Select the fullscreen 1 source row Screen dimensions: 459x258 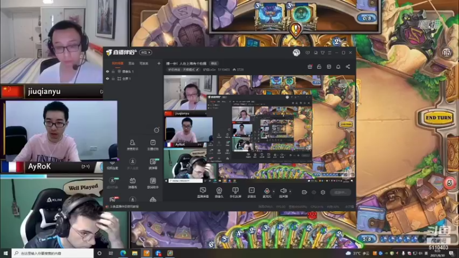pyautogui.click(x=133, y=79)
